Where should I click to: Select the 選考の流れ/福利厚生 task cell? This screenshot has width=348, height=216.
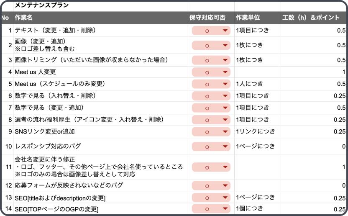point(100,120)
